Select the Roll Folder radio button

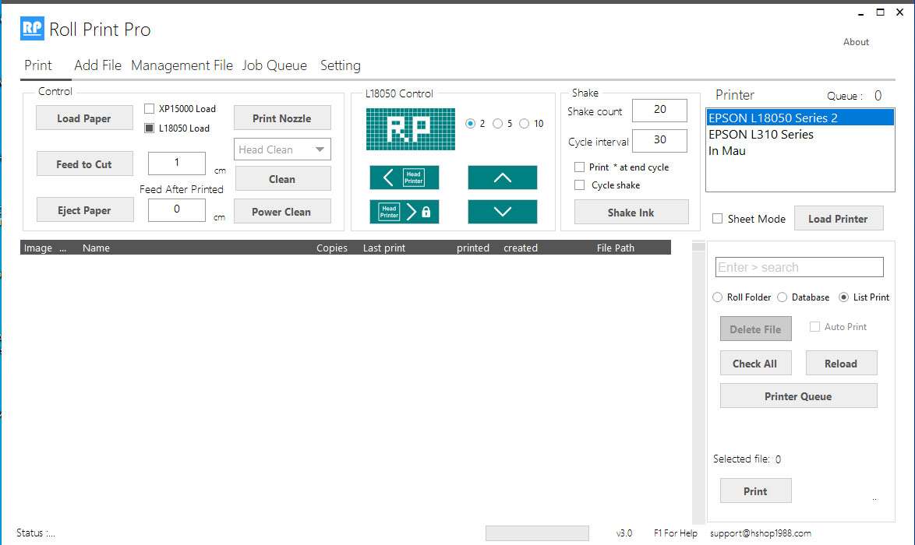(x=718, y=297)
